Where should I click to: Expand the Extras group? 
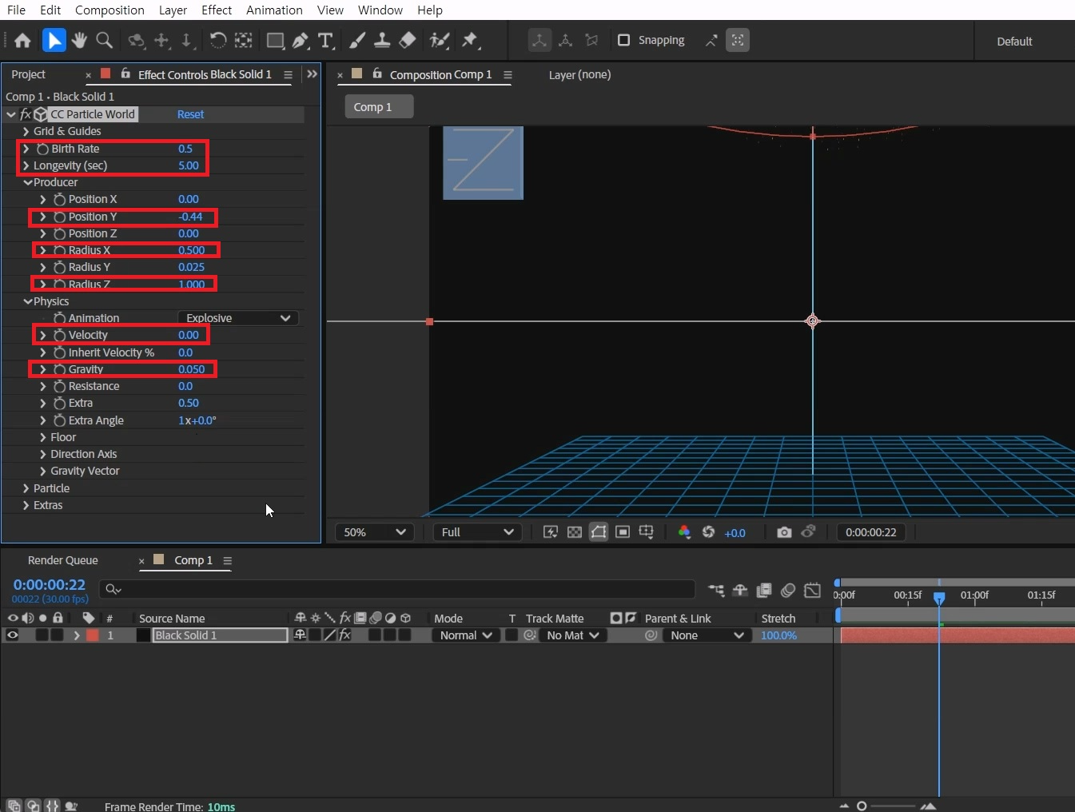26,505
